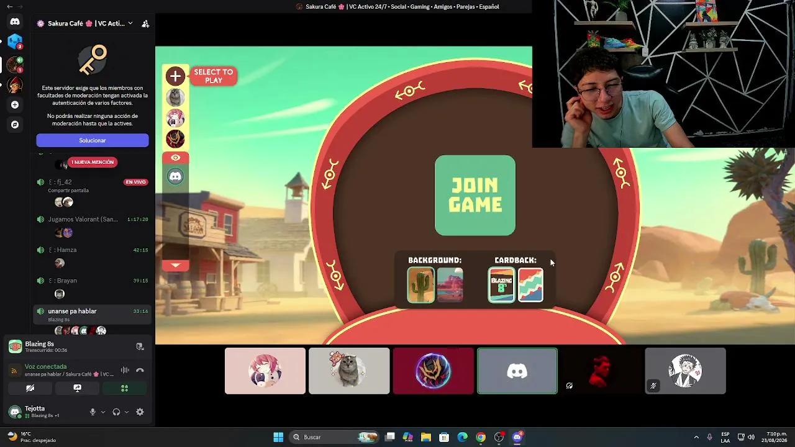Open Microsoft Store from the taskbar
795x447 pixels.
444,437
